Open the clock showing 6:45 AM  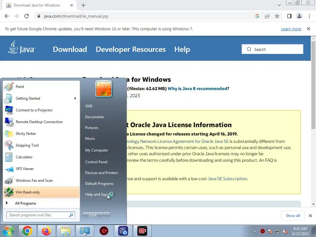pyautogui.click(x=300, y=231)
